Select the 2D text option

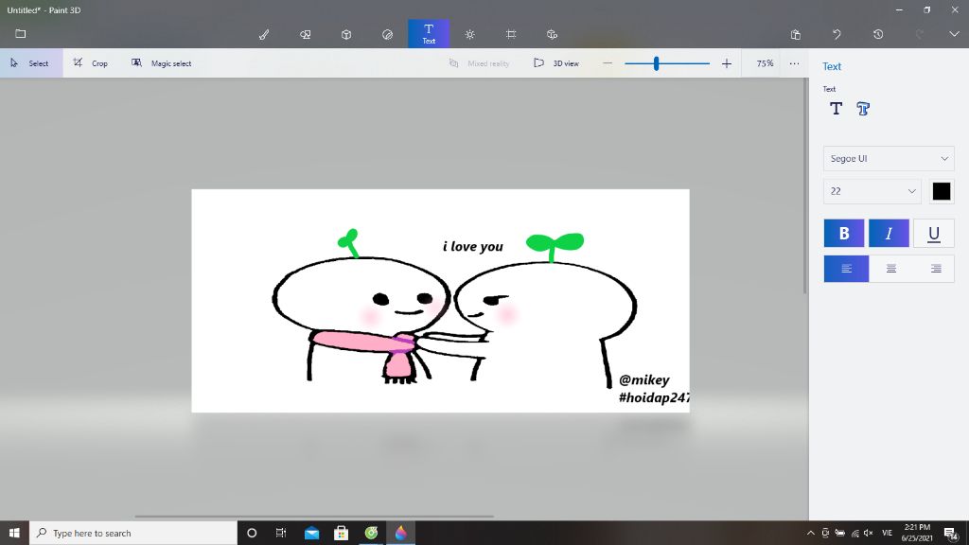tap(837, 109)
